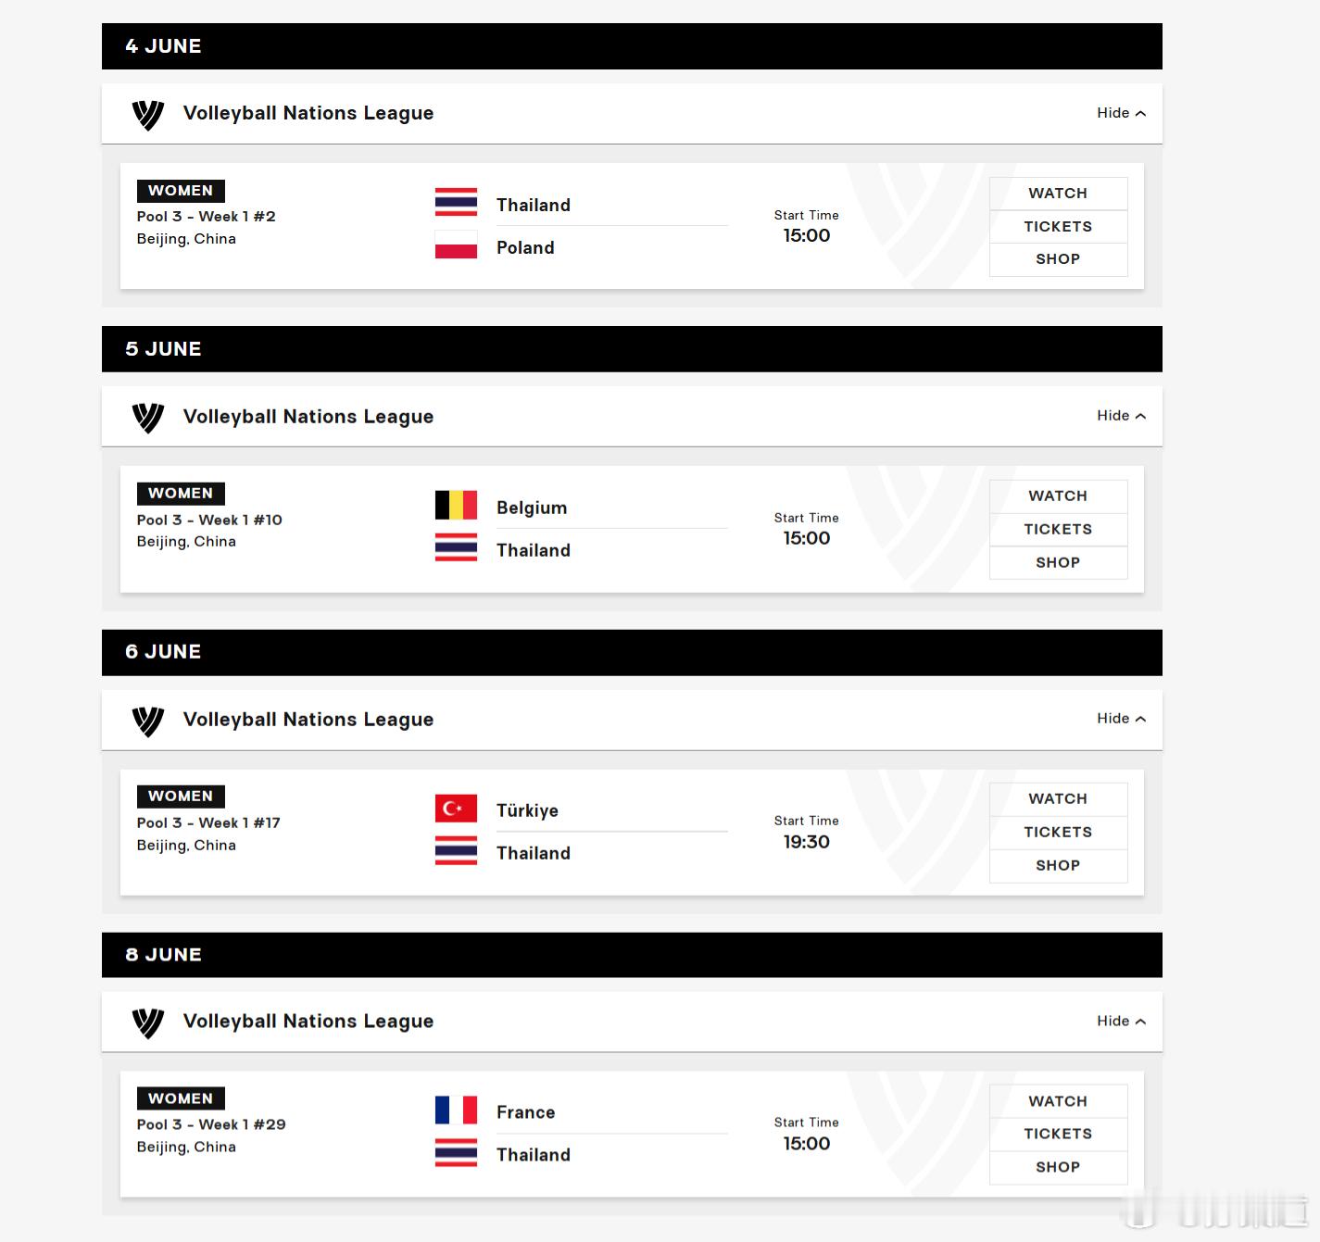
Task: Open the Belgium team link
Action: click(532, 508)
